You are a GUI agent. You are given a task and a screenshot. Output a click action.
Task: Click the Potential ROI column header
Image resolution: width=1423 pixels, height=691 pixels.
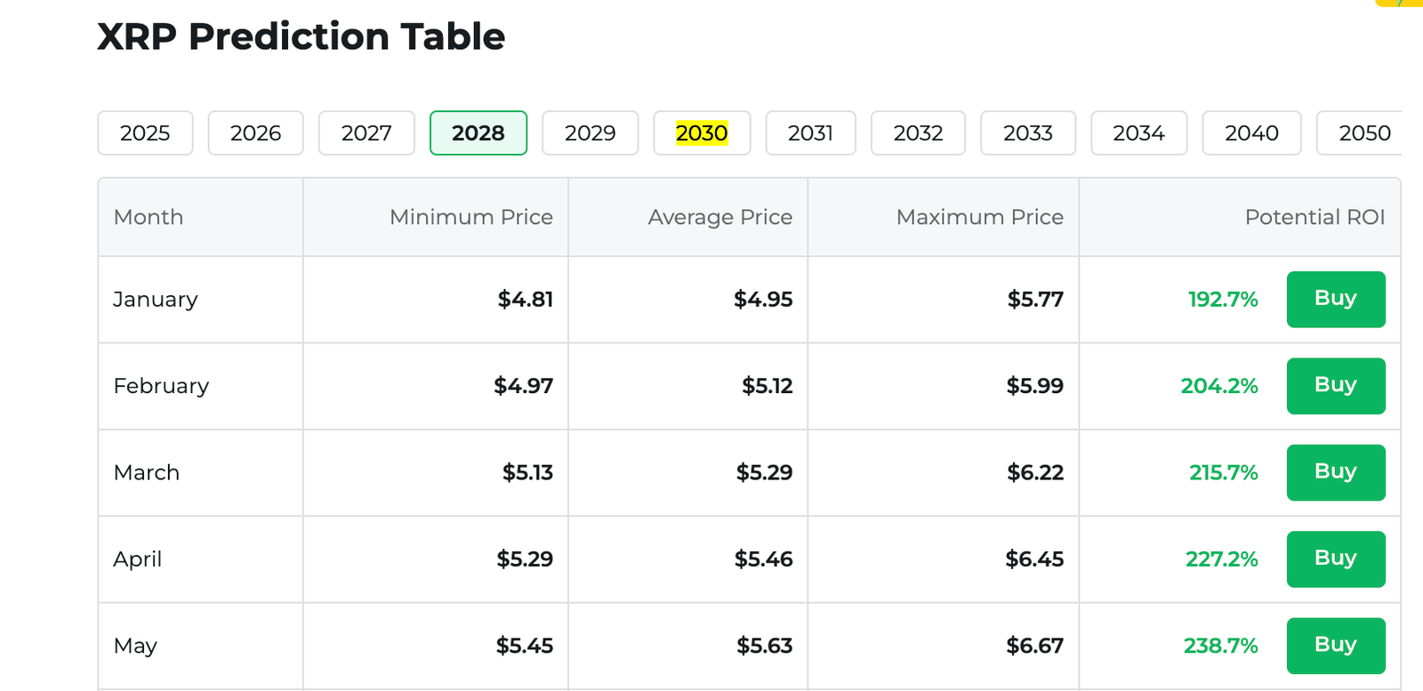[1314, 217]
